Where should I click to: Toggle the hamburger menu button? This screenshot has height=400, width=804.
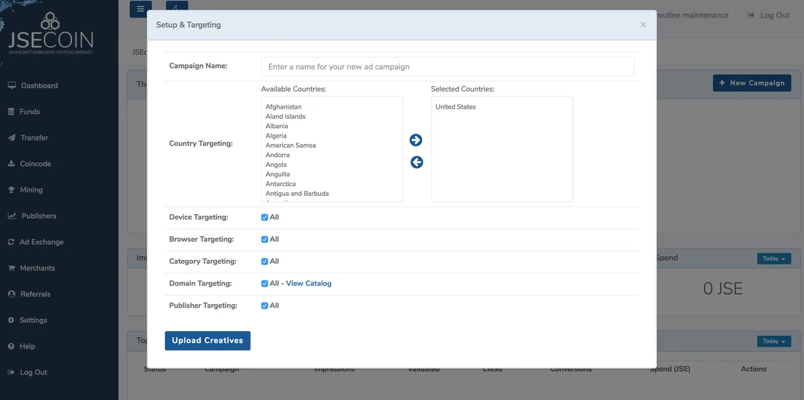[x=140, y=9]
